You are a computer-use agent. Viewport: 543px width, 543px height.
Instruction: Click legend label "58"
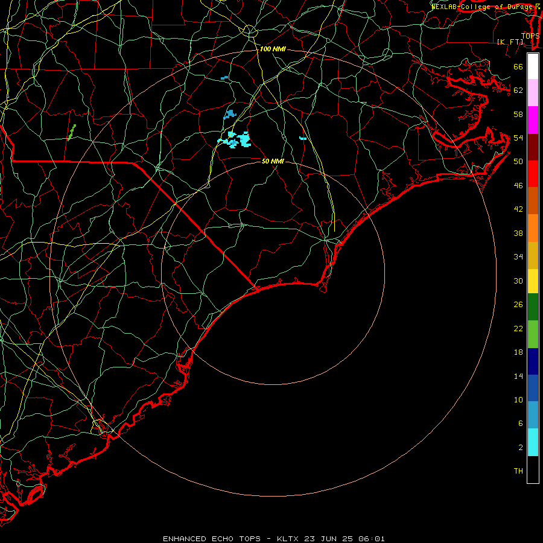click(518, 114)
